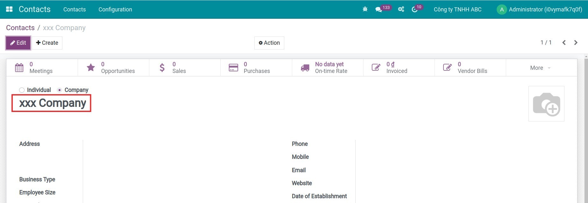Image resolution: width=588 pixels, height=203 pixels.
Task: Expand the More stat dropdown
Action: pyautogui.click(x=540, y=68)
